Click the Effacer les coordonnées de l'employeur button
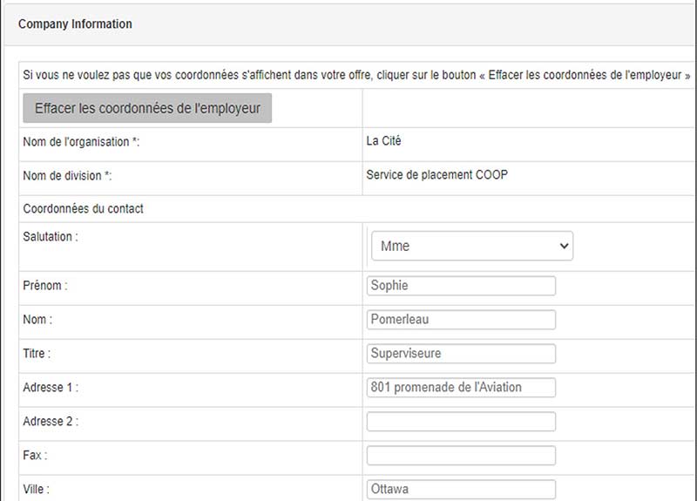The width and height of the screenshot is (697, 501). point(147,108)
